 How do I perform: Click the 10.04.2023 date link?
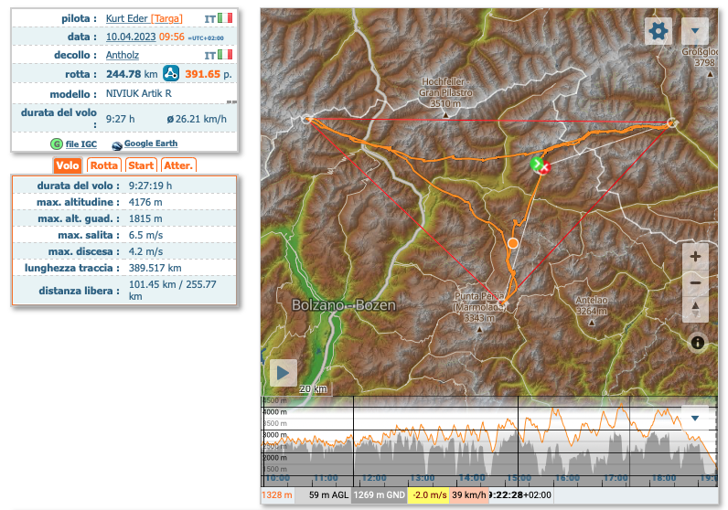pyautogui.click(x=130, y=37)
